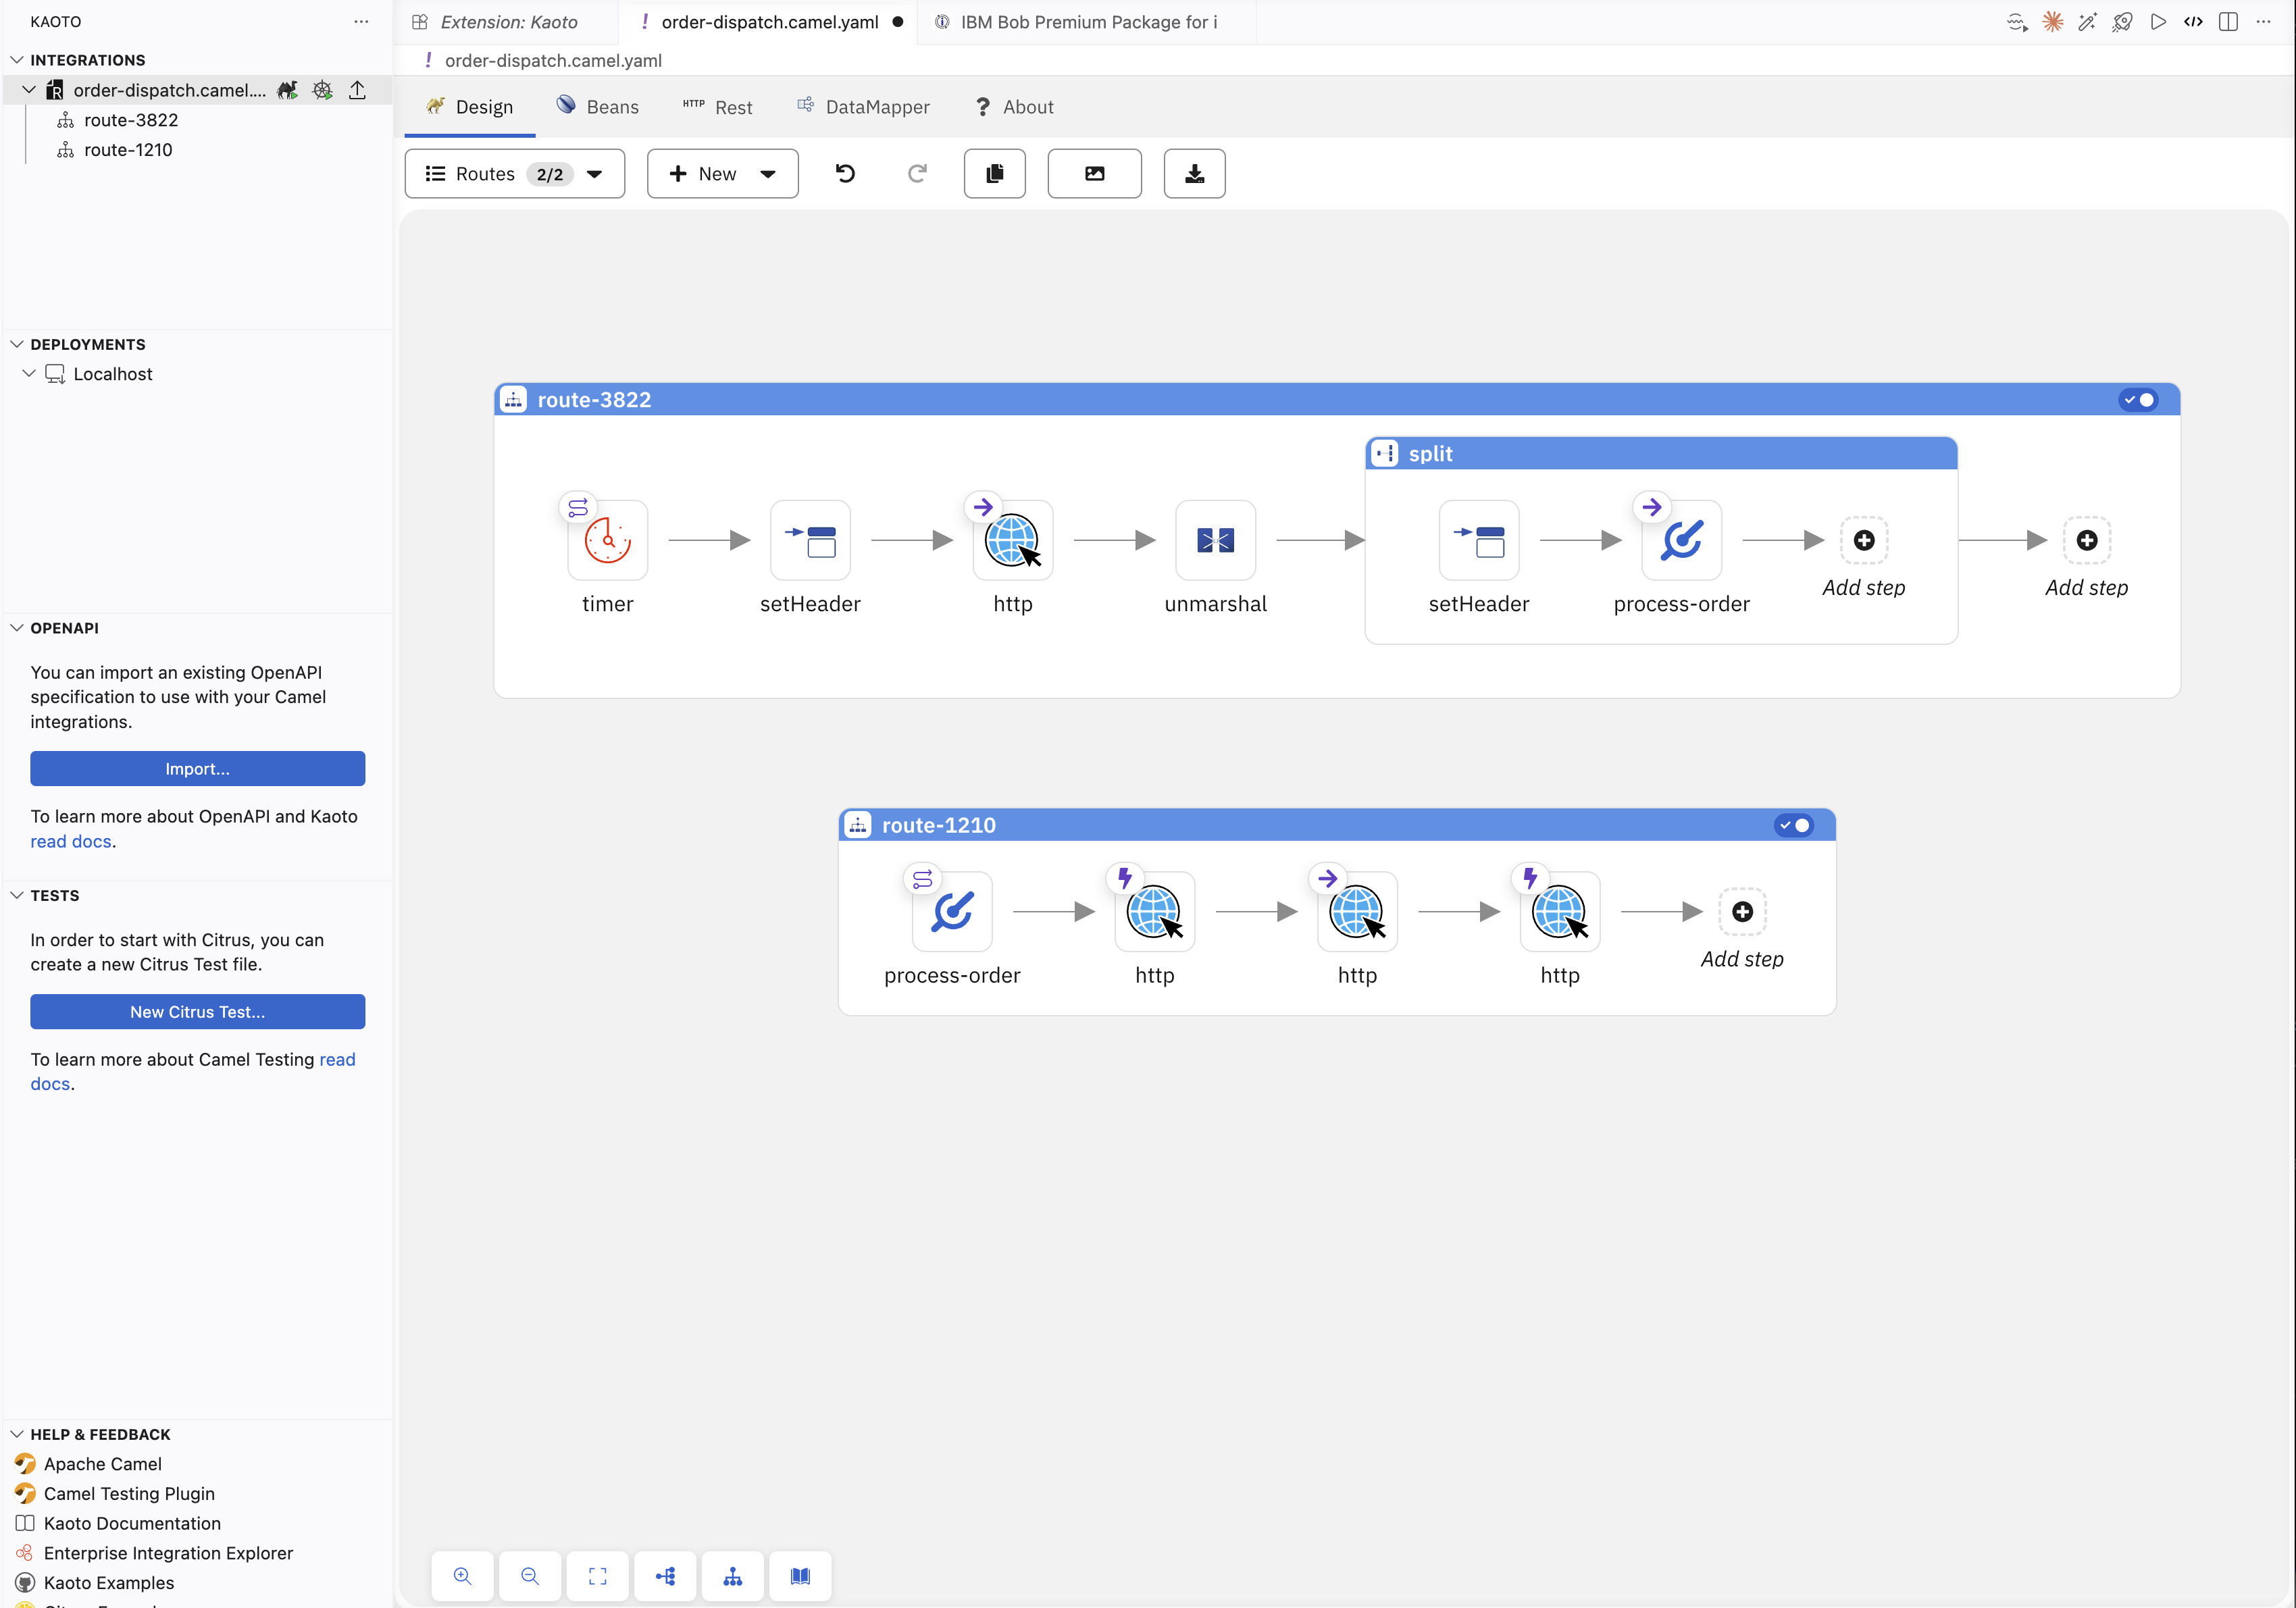Export flow as image with the picture button
This screenshot has height=1608, width=2296.
1094,174
